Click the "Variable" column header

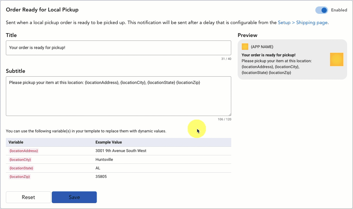(16, 142)
